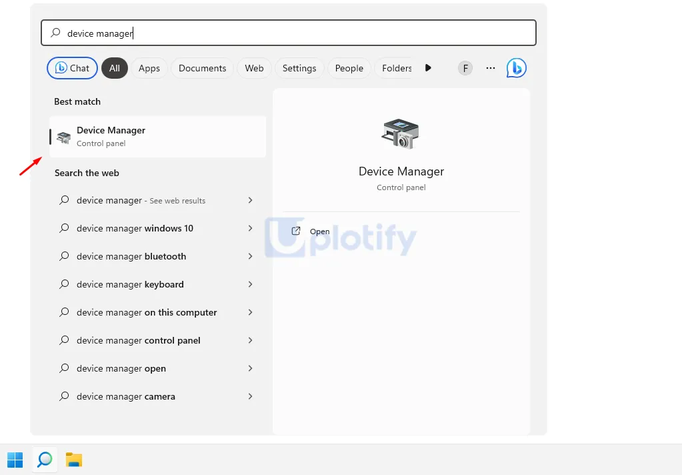Screen dimensions: 682x475
Task: Expand arrow for 'device manager camera'
Action: 250,396
